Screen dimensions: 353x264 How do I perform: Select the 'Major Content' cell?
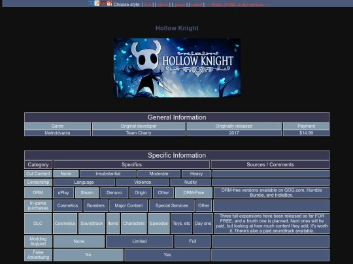point(129,205)
